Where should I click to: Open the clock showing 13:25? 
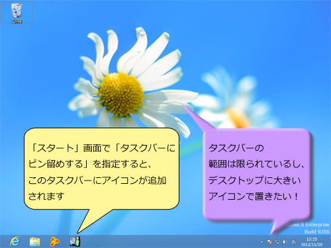click(x=312, y=242)
